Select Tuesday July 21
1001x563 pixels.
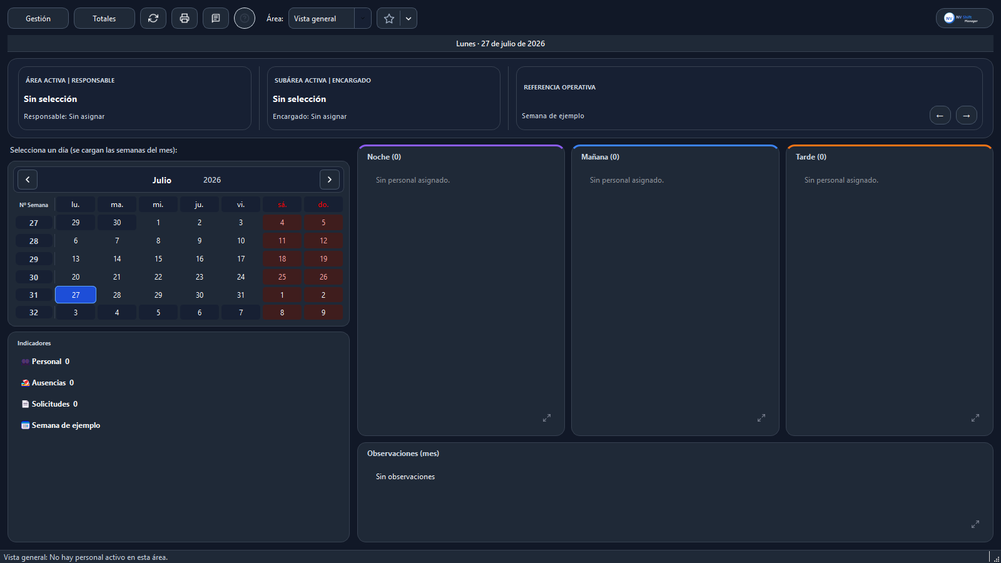click(117, 277)
